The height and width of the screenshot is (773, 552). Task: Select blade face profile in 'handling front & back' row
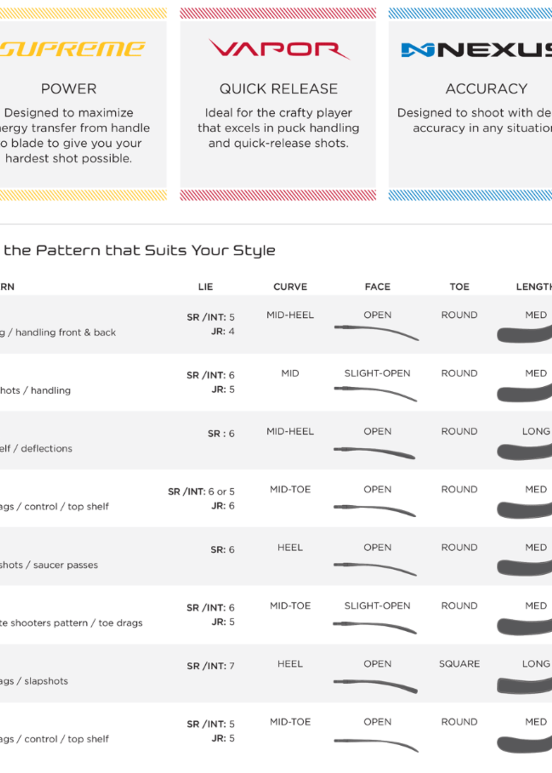pyautogui.click(x=376, y=332)
